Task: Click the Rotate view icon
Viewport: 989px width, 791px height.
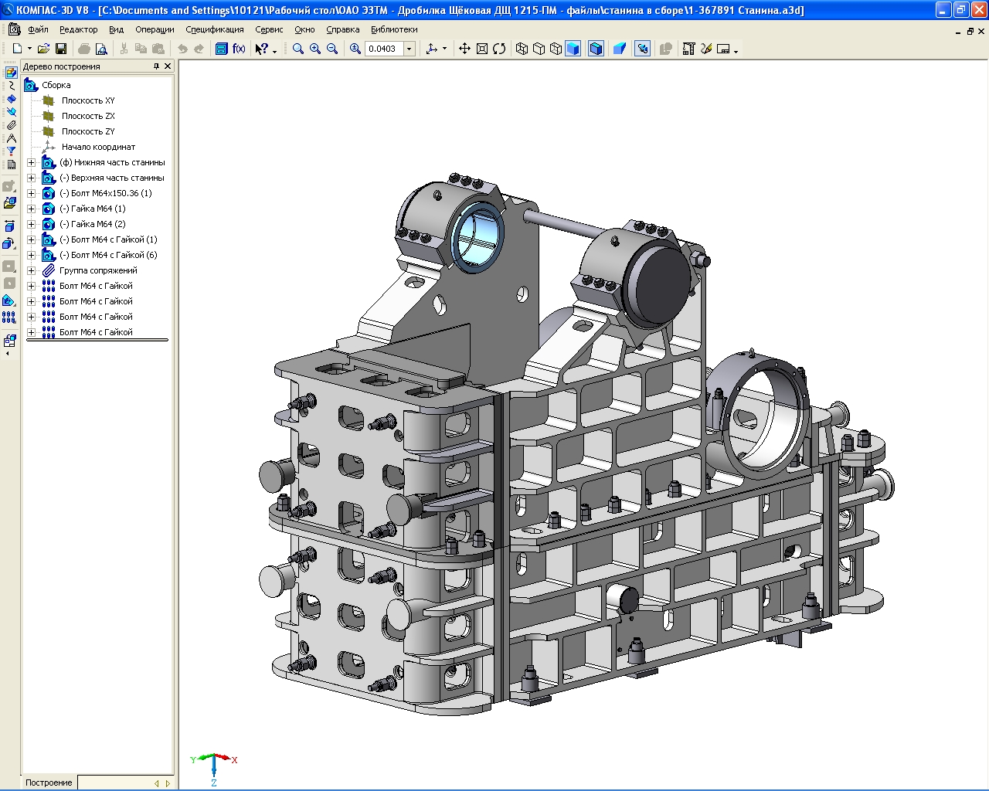Action: [499, 49]
